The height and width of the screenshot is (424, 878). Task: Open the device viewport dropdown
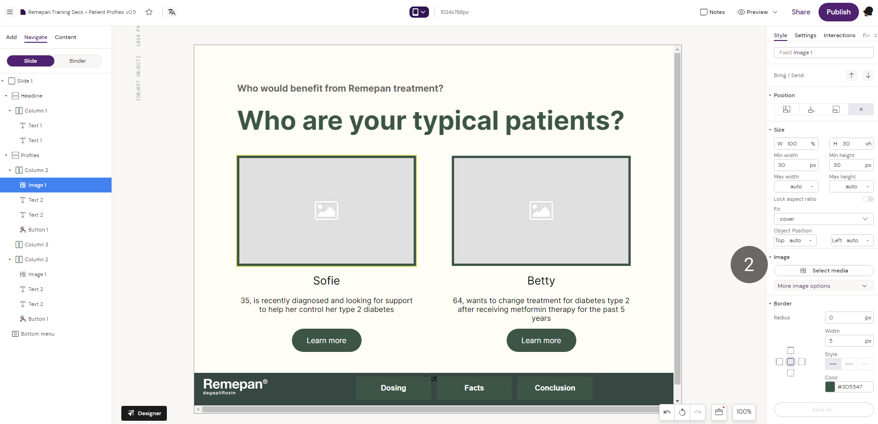(x=419, y=12)
